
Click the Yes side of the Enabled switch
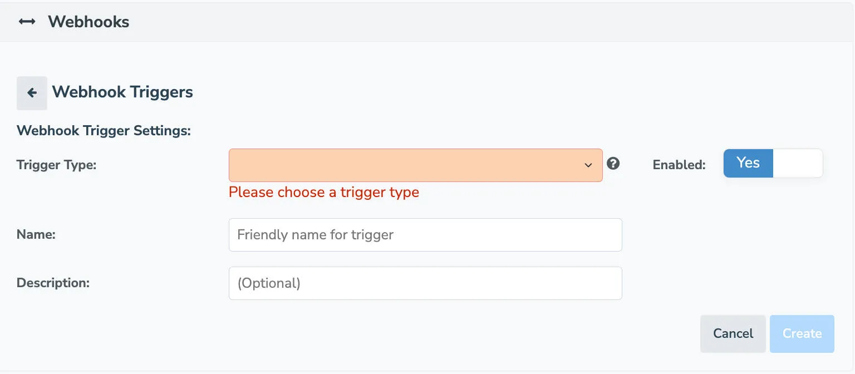point(748,163)
